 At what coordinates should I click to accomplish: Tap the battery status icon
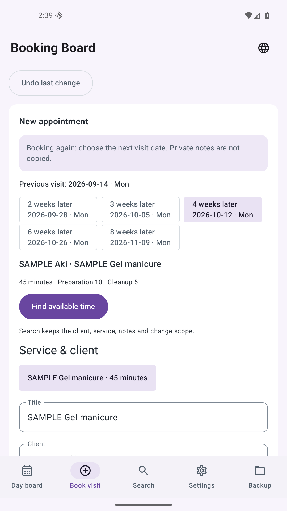point(267,15)
